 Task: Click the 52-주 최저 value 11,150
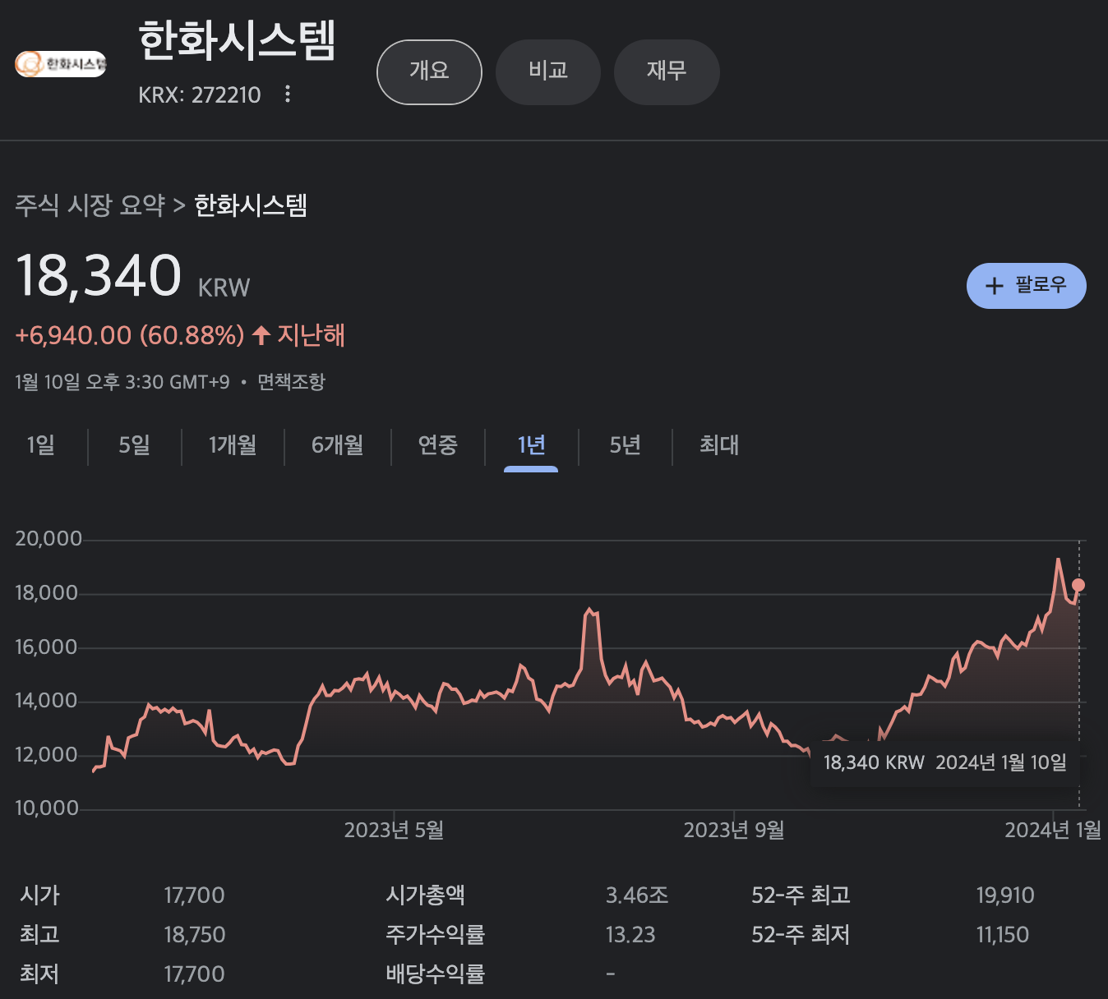tap(1003, 935)
